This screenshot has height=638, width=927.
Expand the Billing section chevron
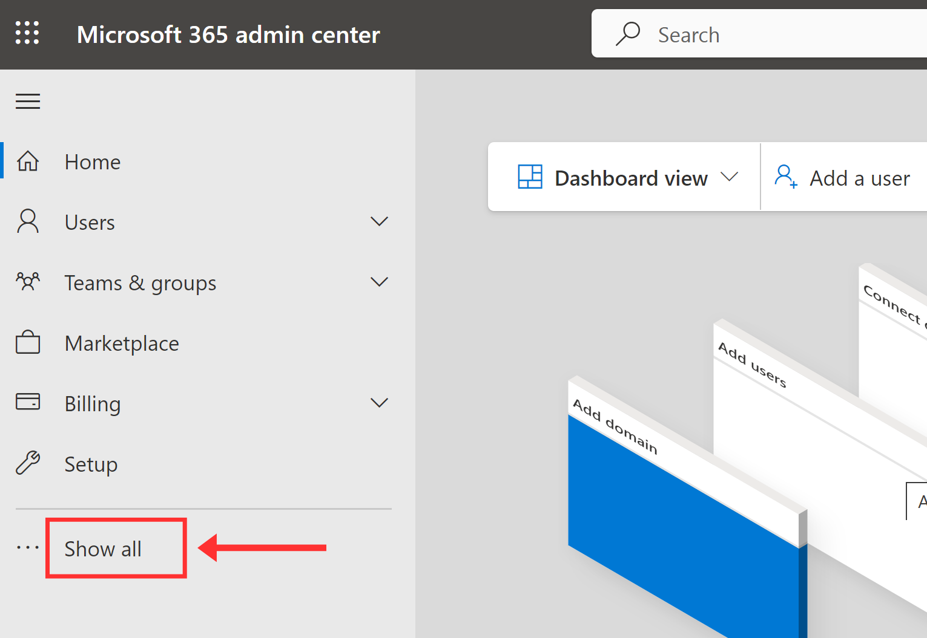(379, 403)
